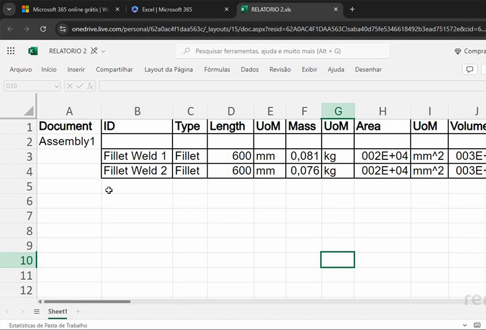Open the Fórmulas ribbon tab
This screenshot has height=330, width=486.
(217, 69)
